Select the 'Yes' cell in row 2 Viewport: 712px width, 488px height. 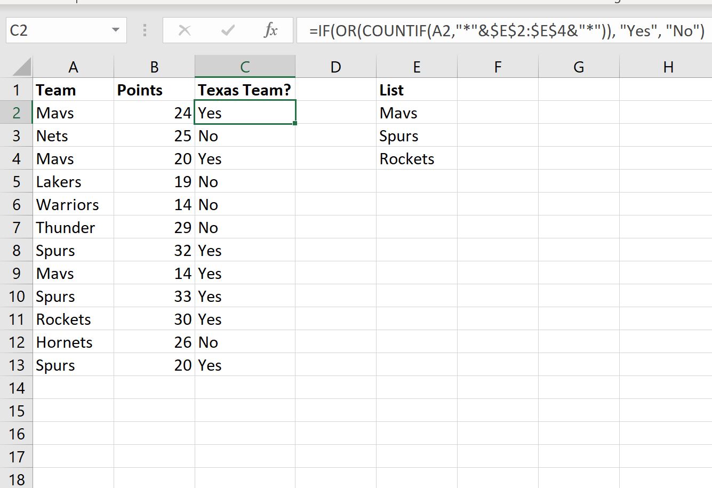(x=245, y=113)
